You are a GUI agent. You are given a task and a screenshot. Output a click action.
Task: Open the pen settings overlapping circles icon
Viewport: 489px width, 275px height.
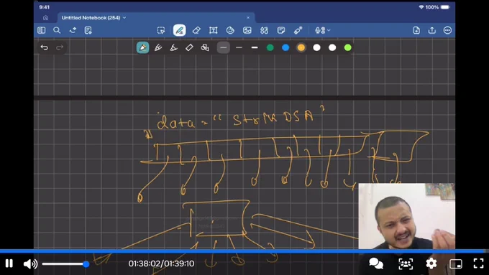pos(205,47)
